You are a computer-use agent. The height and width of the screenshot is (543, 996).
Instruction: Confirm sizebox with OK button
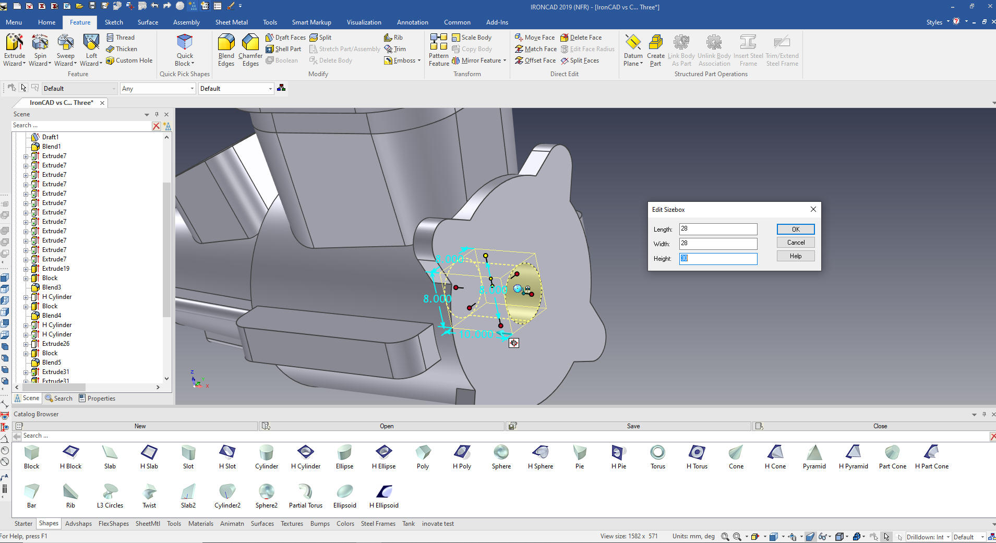click(795, 229)
